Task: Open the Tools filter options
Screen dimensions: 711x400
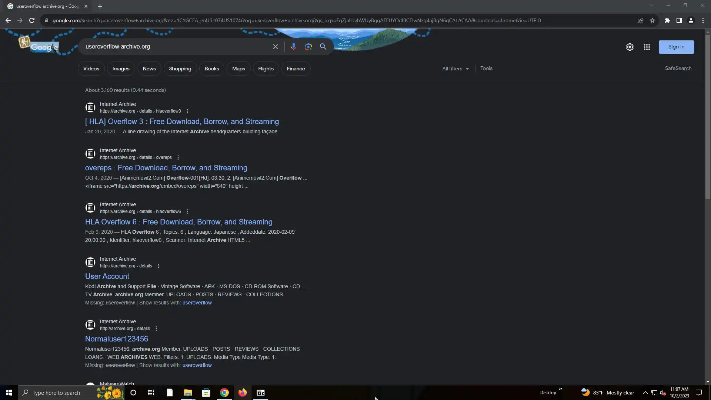Action: point(486,68)
